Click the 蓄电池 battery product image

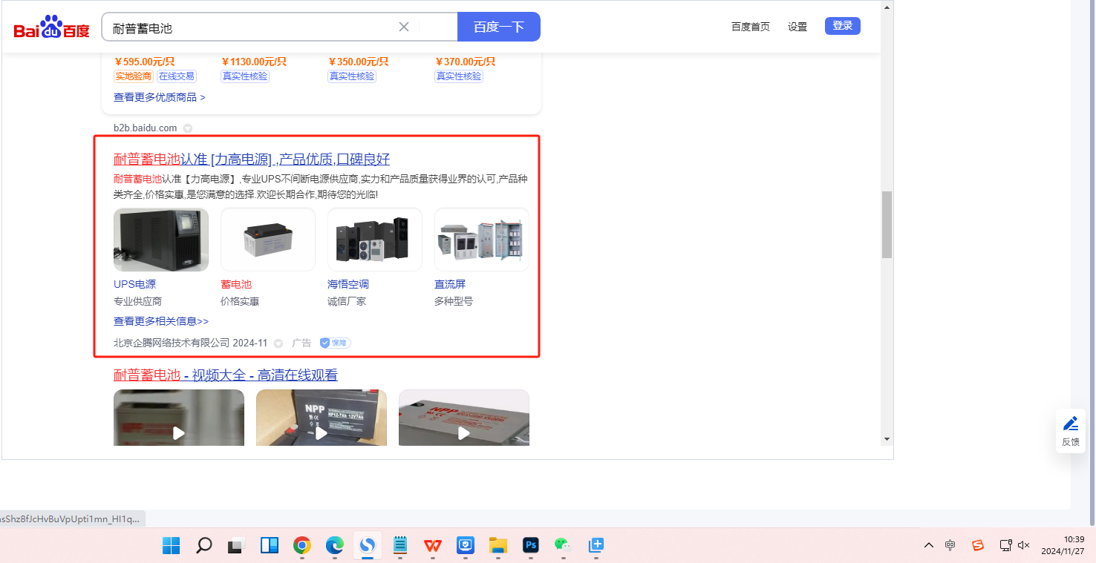click(268, 240)
